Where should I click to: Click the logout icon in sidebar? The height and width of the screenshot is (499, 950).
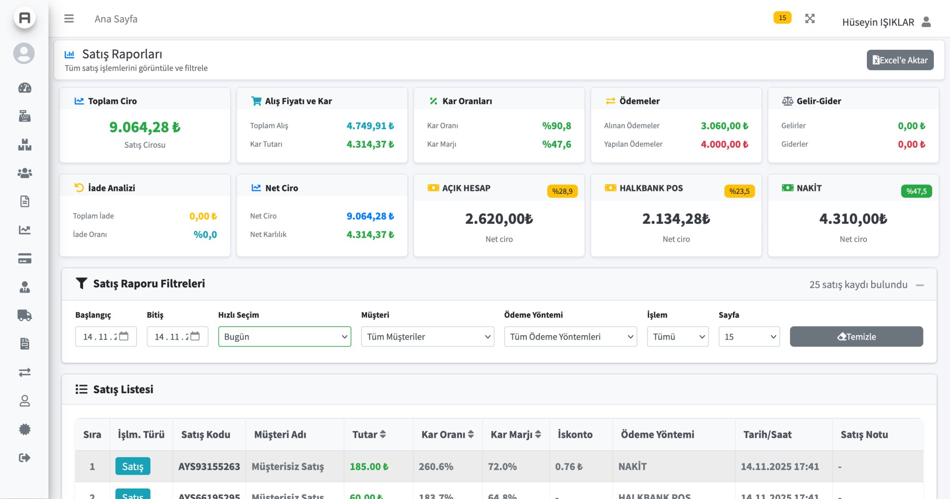coord(25,458)
